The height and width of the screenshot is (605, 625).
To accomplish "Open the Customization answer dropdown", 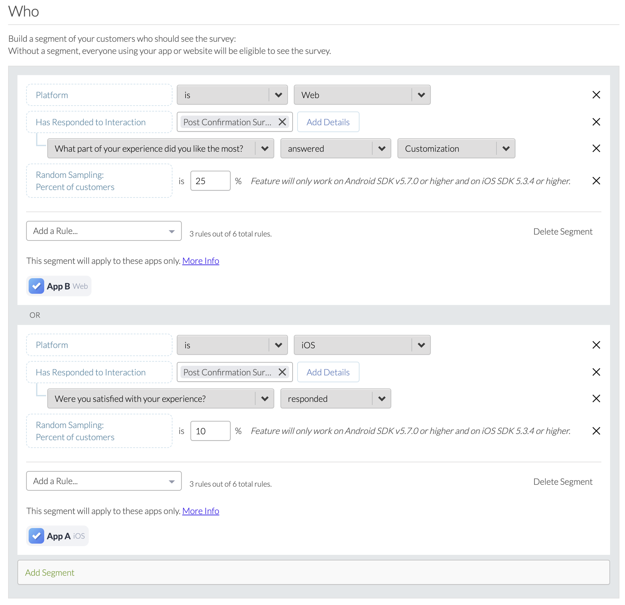I will (x=456, y=149).
